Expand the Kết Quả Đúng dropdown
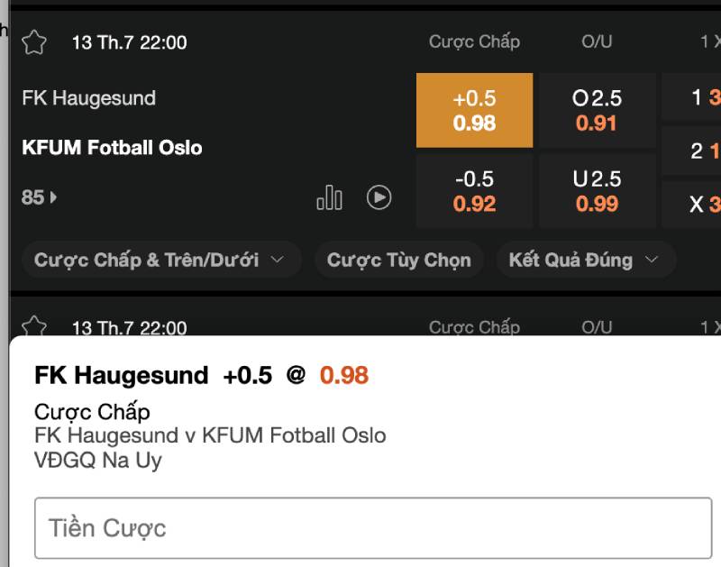 tap(585, 261)
